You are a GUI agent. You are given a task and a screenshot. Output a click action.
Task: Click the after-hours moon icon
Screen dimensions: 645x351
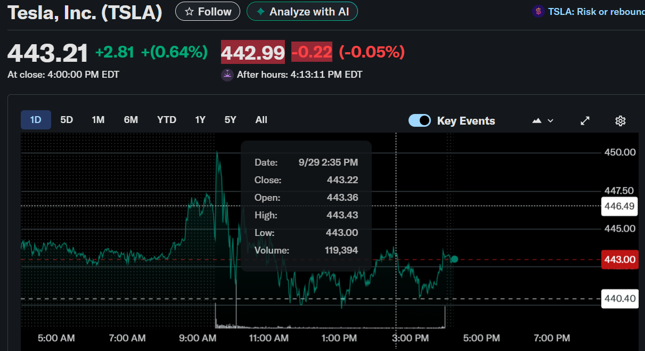pos(227,75)
